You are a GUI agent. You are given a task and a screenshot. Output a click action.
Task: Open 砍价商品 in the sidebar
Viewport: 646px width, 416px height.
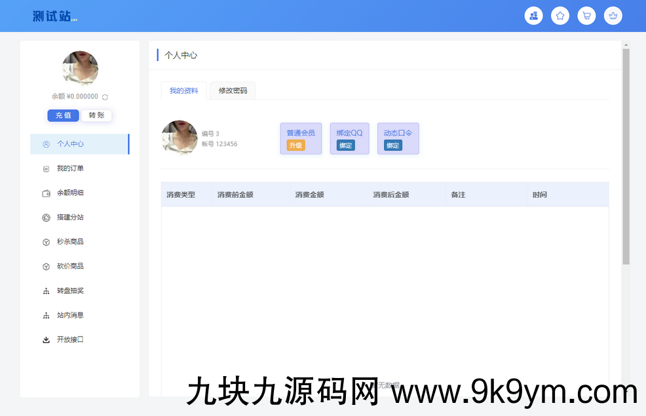click(70, 267)
